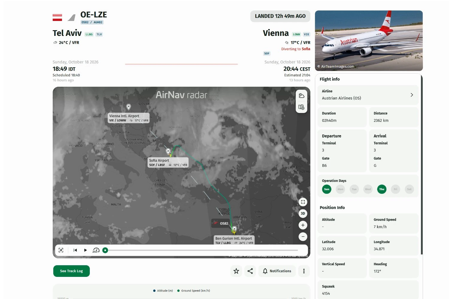Viewport: 449px width, 299px height.
Task: Open the map weather layer icon
Action: tap(301, 96)
